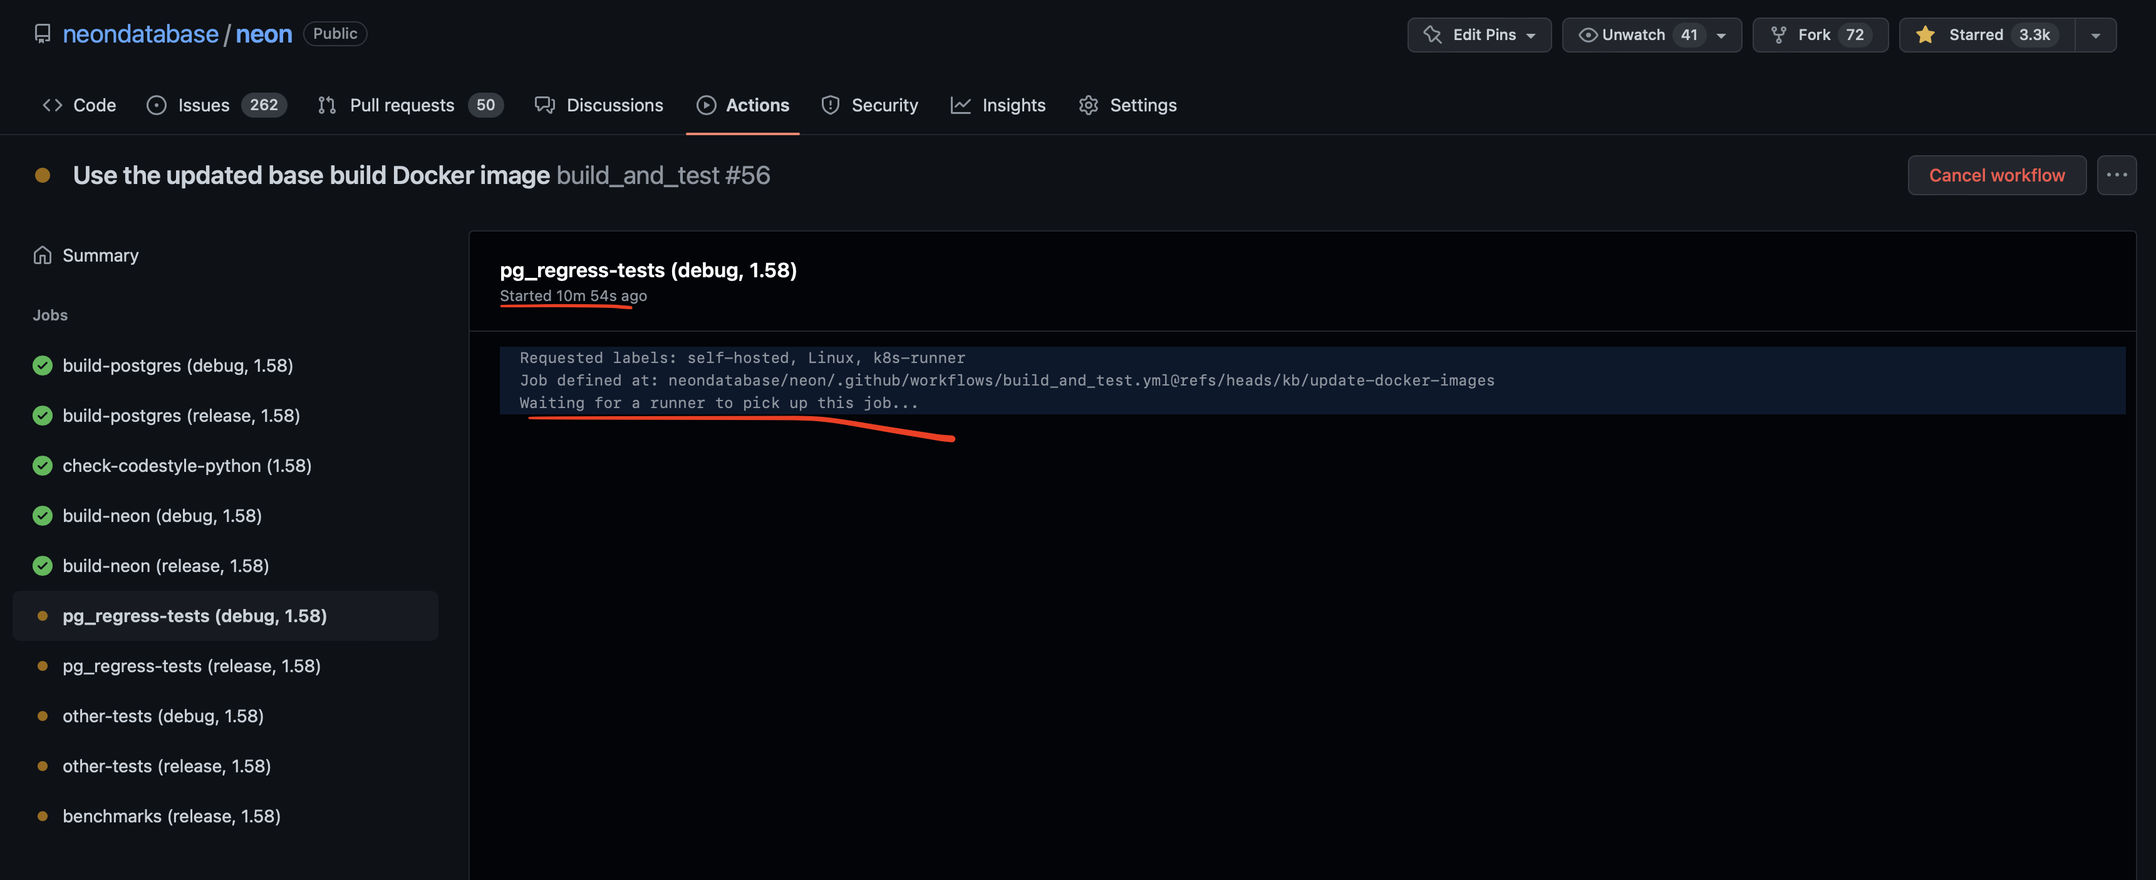Click the yellow status dot beside benchmarks (release, 1.58)
This screenshot has width=2156, height=880.
[42, 816]
